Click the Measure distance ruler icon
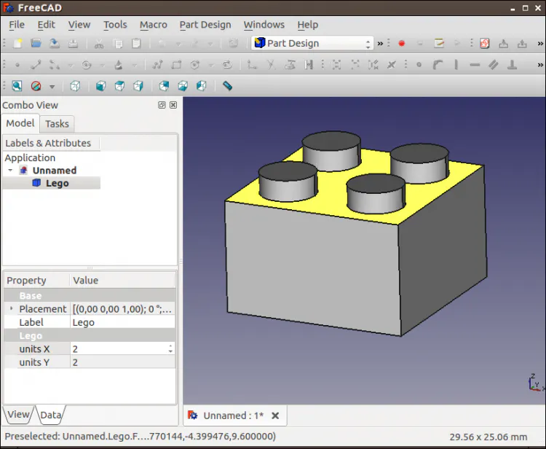546x449 pixels. (227, 86)
